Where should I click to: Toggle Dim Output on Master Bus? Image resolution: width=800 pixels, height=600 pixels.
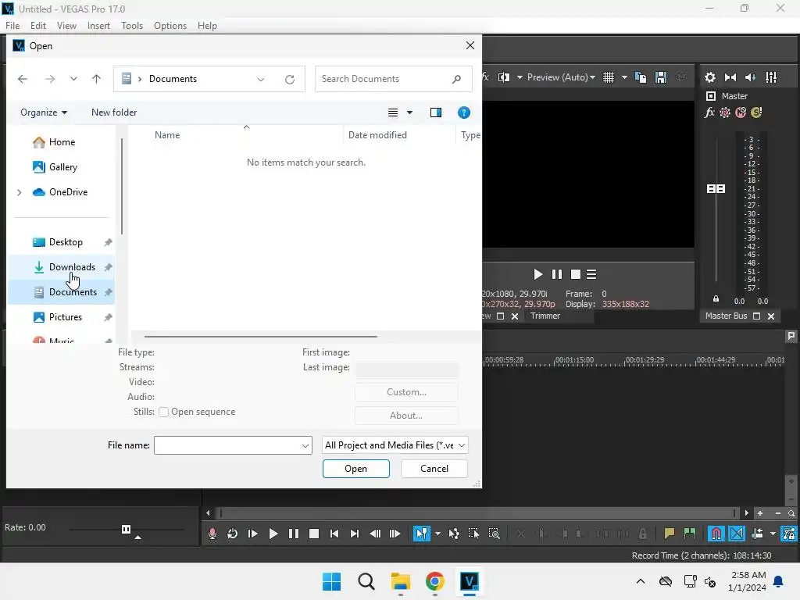click(x=750, y=77)
